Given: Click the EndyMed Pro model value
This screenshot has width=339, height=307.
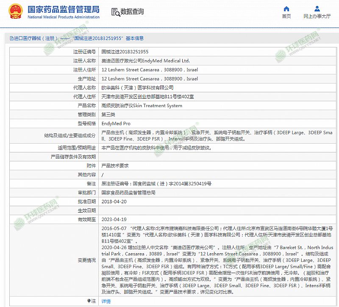Looking at the screenshot, I should pos(116,124).
